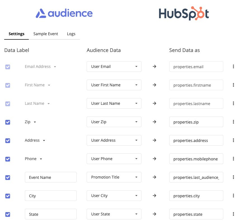Viewport: 249px width, 223px height.
Task: Open the kebab menu for properties.city row
Action: coord(233,196)
